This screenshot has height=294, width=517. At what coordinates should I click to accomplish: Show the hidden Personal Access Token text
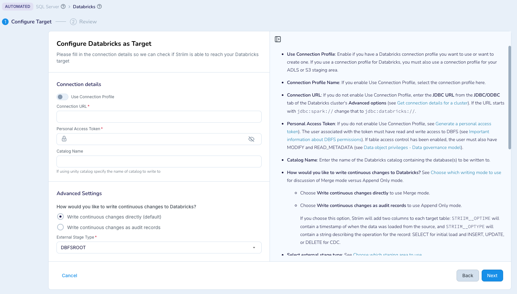(251, 139)
